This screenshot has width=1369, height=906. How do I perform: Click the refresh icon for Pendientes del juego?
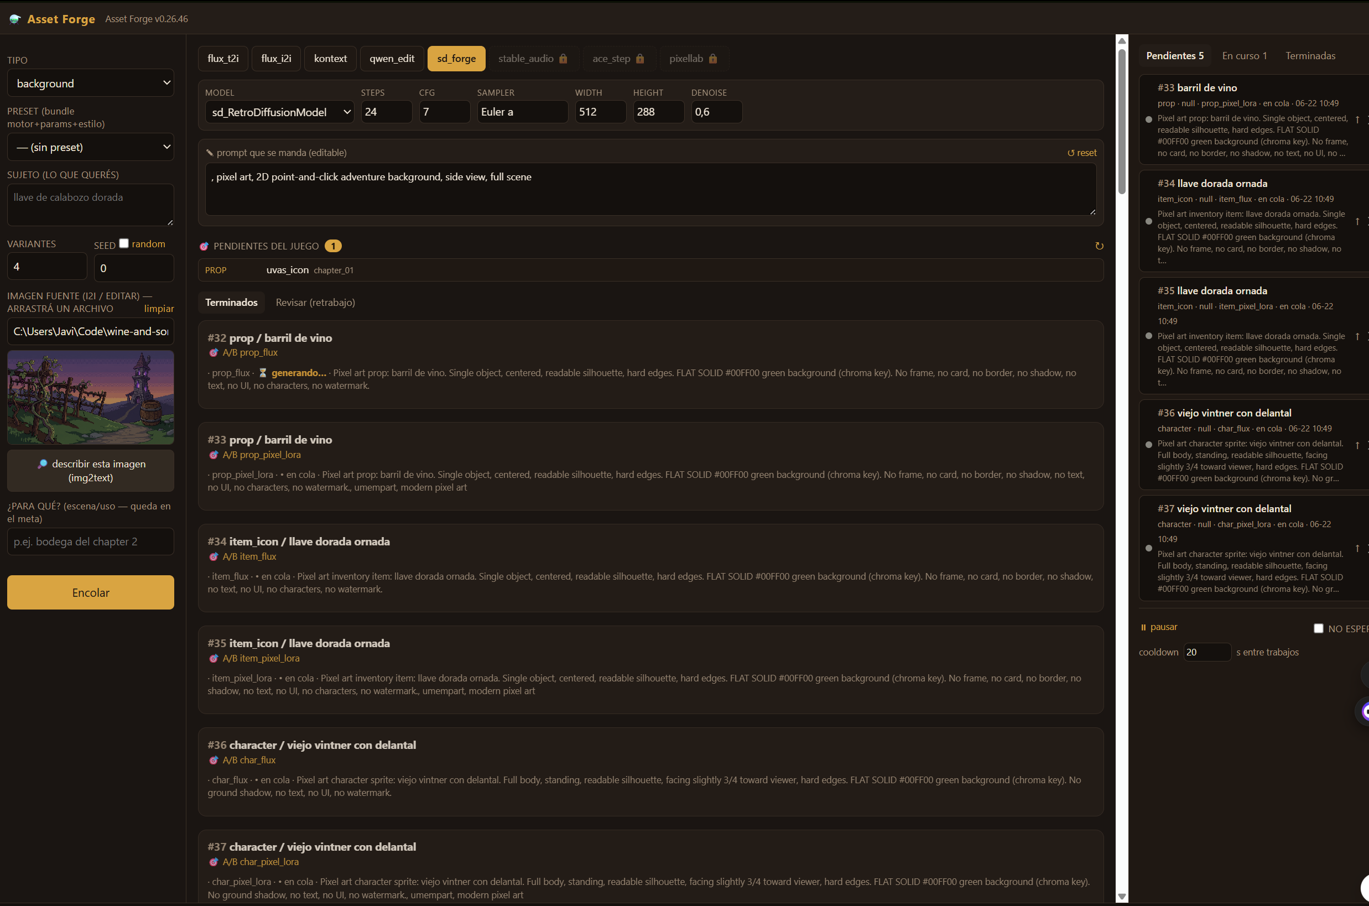click(1099, 246)
